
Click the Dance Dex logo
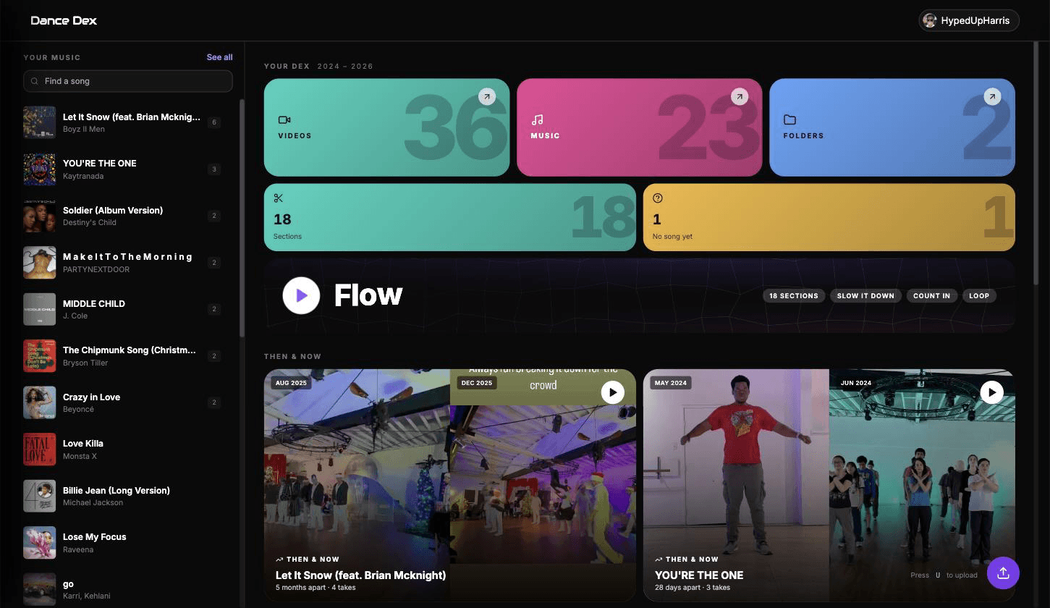(64, 20)
